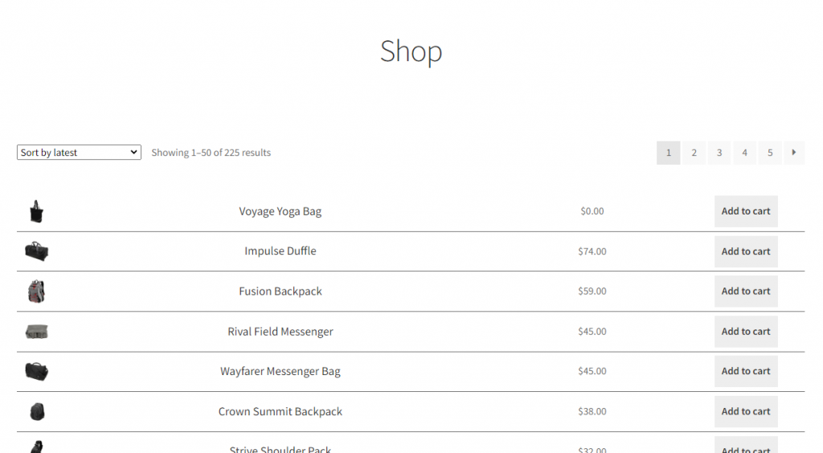The height and width of the screenshot is (453, 823).
Task: Click the Crown Summit Backpack thumbnail
Action: pos(36,411)
